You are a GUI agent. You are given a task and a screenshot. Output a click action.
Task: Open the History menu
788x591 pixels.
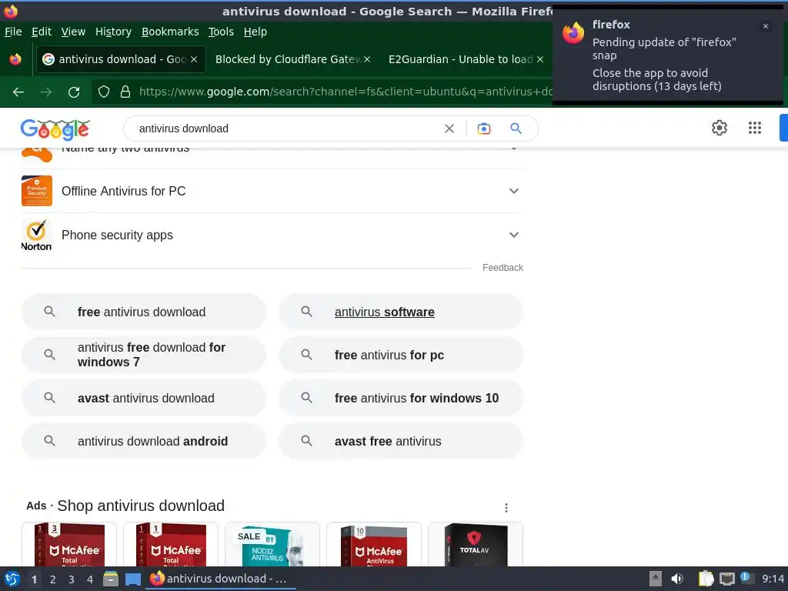coord(113,32)
